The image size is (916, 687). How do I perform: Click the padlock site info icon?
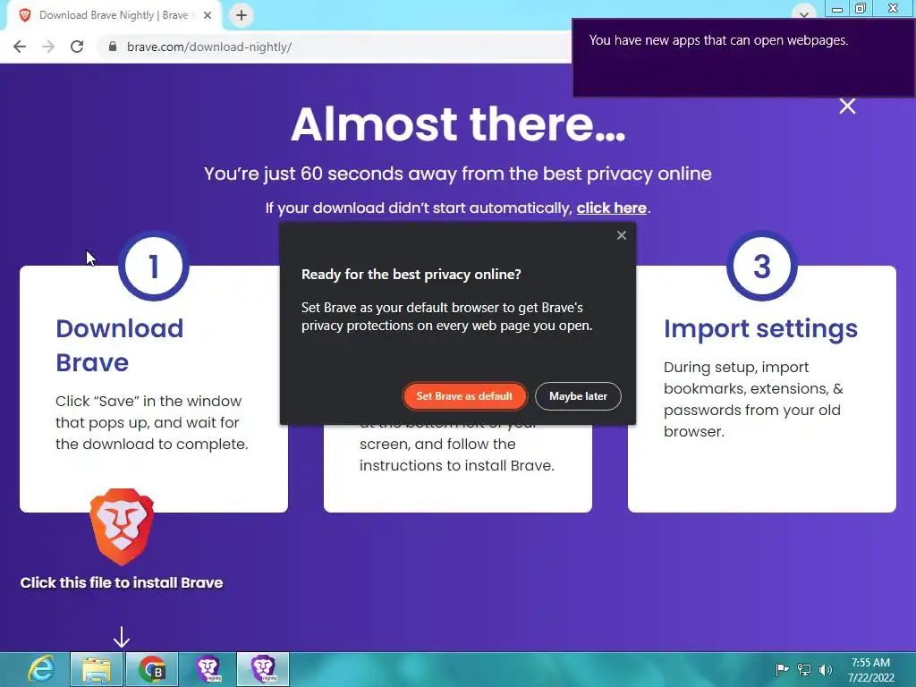click(x=113, y=47)
